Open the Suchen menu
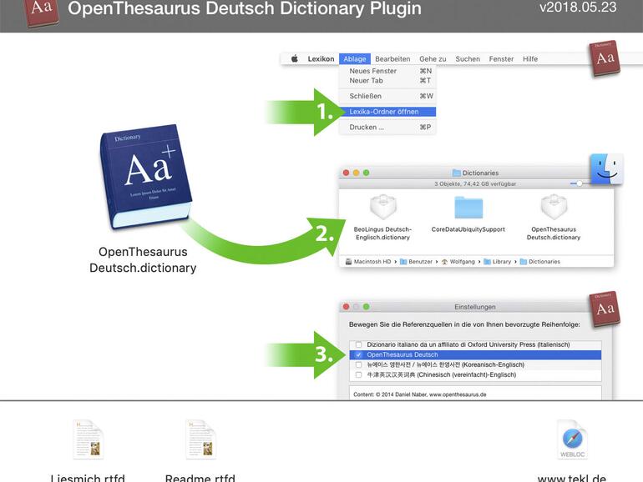The height and width of the screenshot is (482, 643). click(468, 59)
